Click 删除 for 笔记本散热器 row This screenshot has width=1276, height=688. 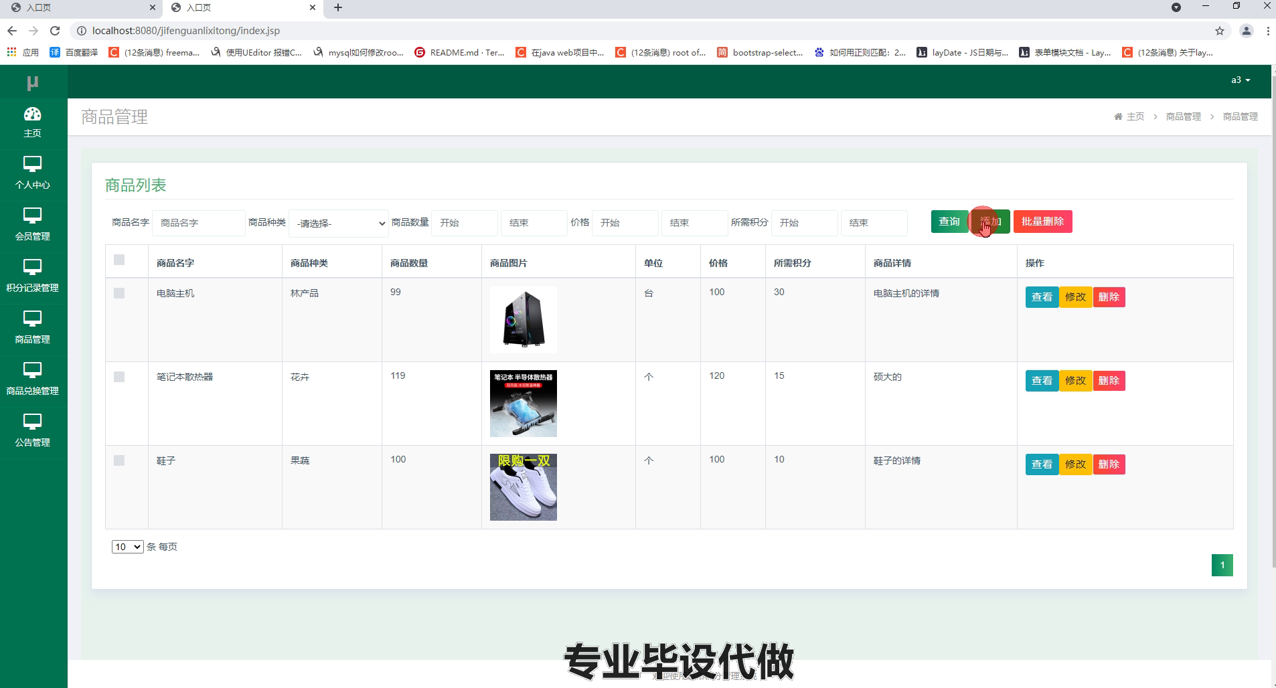tap(1109, 381)
